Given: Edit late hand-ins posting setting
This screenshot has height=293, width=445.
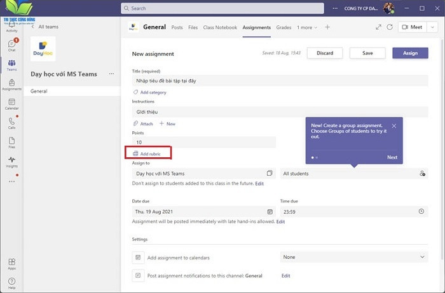Looking at the screenshot, I should point(280,221).
